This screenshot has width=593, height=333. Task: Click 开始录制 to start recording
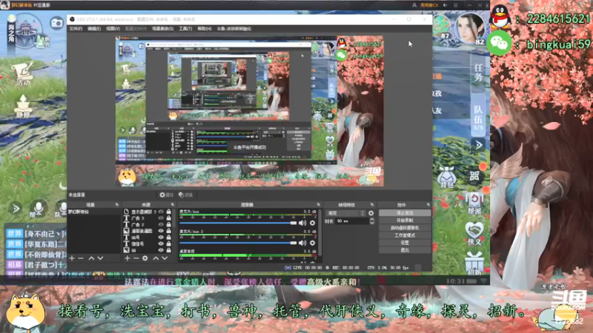404,221
